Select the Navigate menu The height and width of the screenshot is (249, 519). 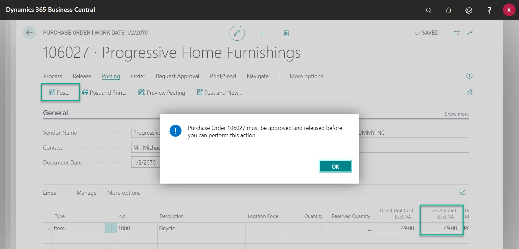point(257,76)
